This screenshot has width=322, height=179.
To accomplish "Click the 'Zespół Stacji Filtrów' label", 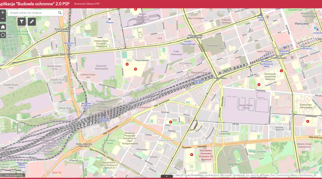I will pos(246,106).
